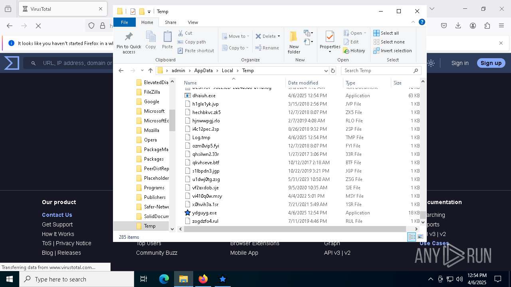This screenshot has height=287, width=511.
Task: Switch to Details view layout
Action: tap(411, 237)
